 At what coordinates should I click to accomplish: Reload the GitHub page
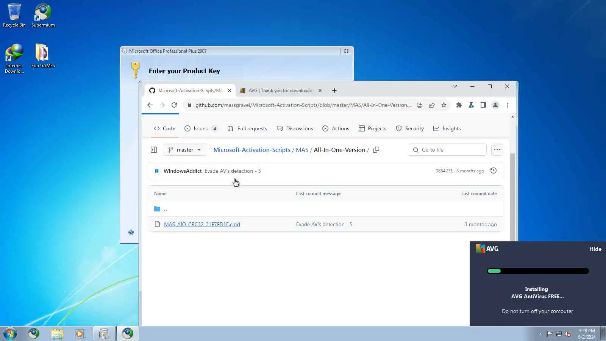[174, 105]
